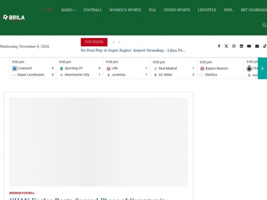Select Bayer Leverkusen in the ticker
Viewport: 267px width, 200px height.
pyautogui.click(x=31, y=75)
